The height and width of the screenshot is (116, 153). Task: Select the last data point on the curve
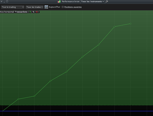[131, 24]
